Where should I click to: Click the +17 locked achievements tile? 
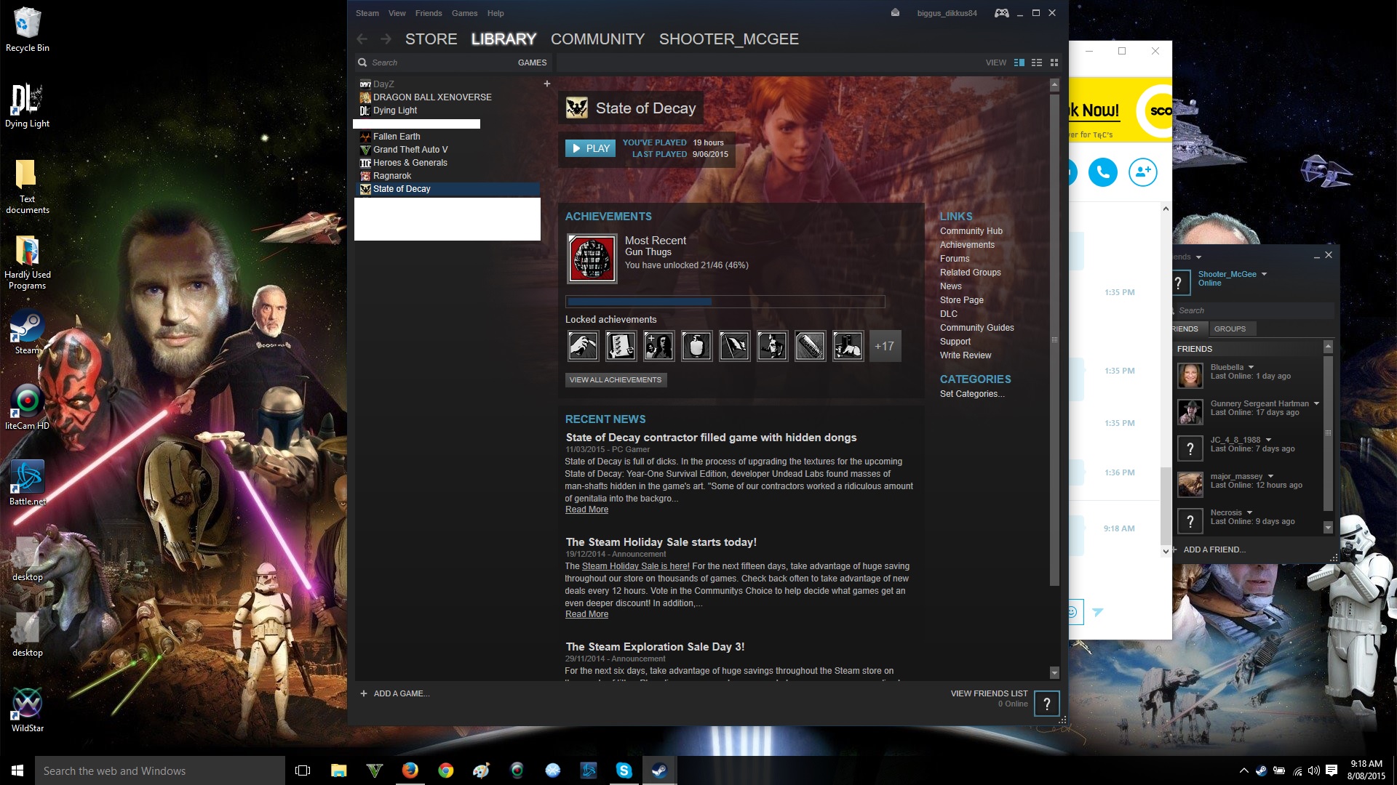(x=885, y=346)
